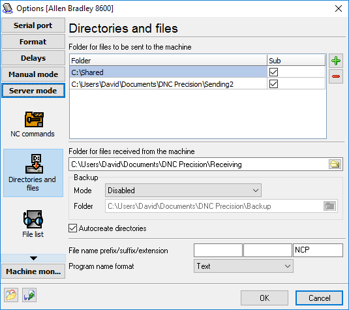
Task: Toggle Sub checkbox for C:\Shared
Action: click(x=273, y=72)
